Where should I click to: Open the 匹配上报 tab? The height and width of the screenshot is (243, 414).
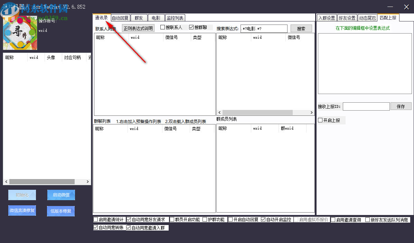point(388,17)
